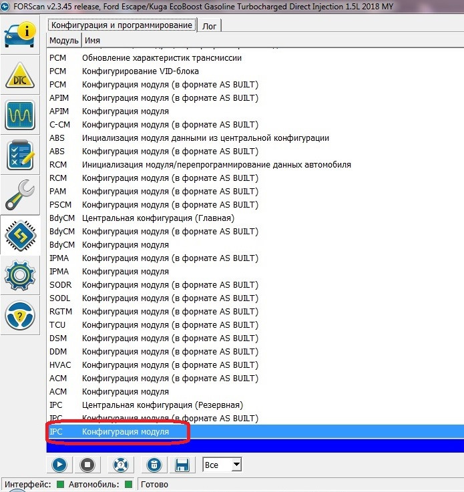The image size is (464, 492).
Task: Click the Интерфейс green status indicator
Action: 60,484
